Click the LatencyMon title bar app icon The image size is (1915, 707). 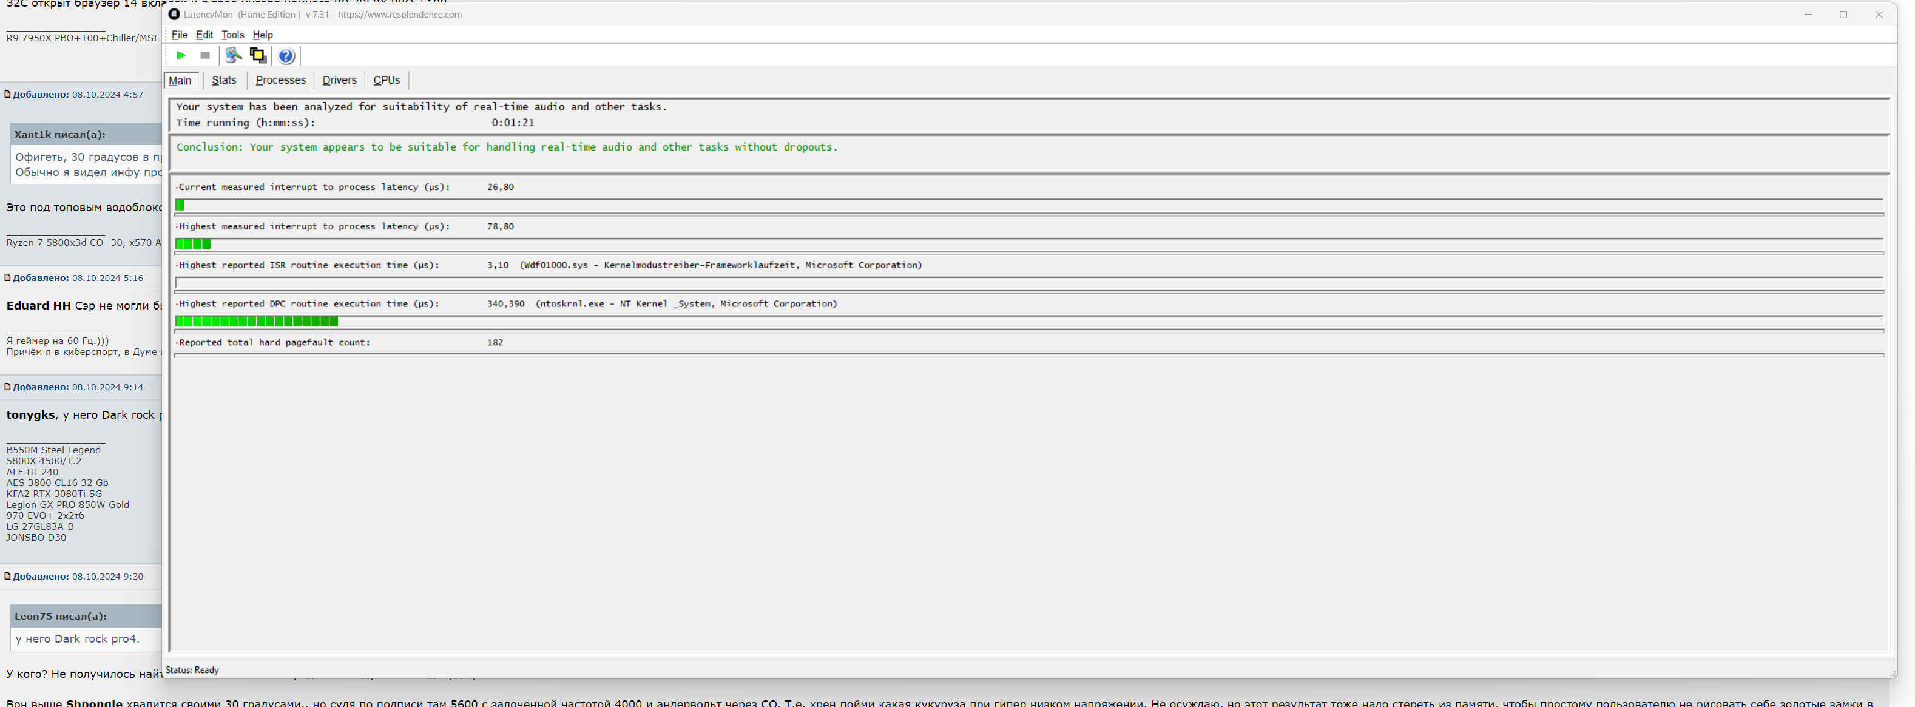[174, 14]
